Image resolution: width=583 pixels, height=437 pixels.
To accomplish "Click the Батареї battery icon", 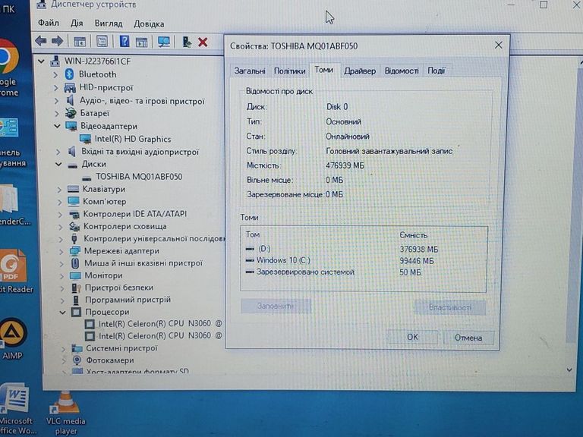I will [71, 113].
